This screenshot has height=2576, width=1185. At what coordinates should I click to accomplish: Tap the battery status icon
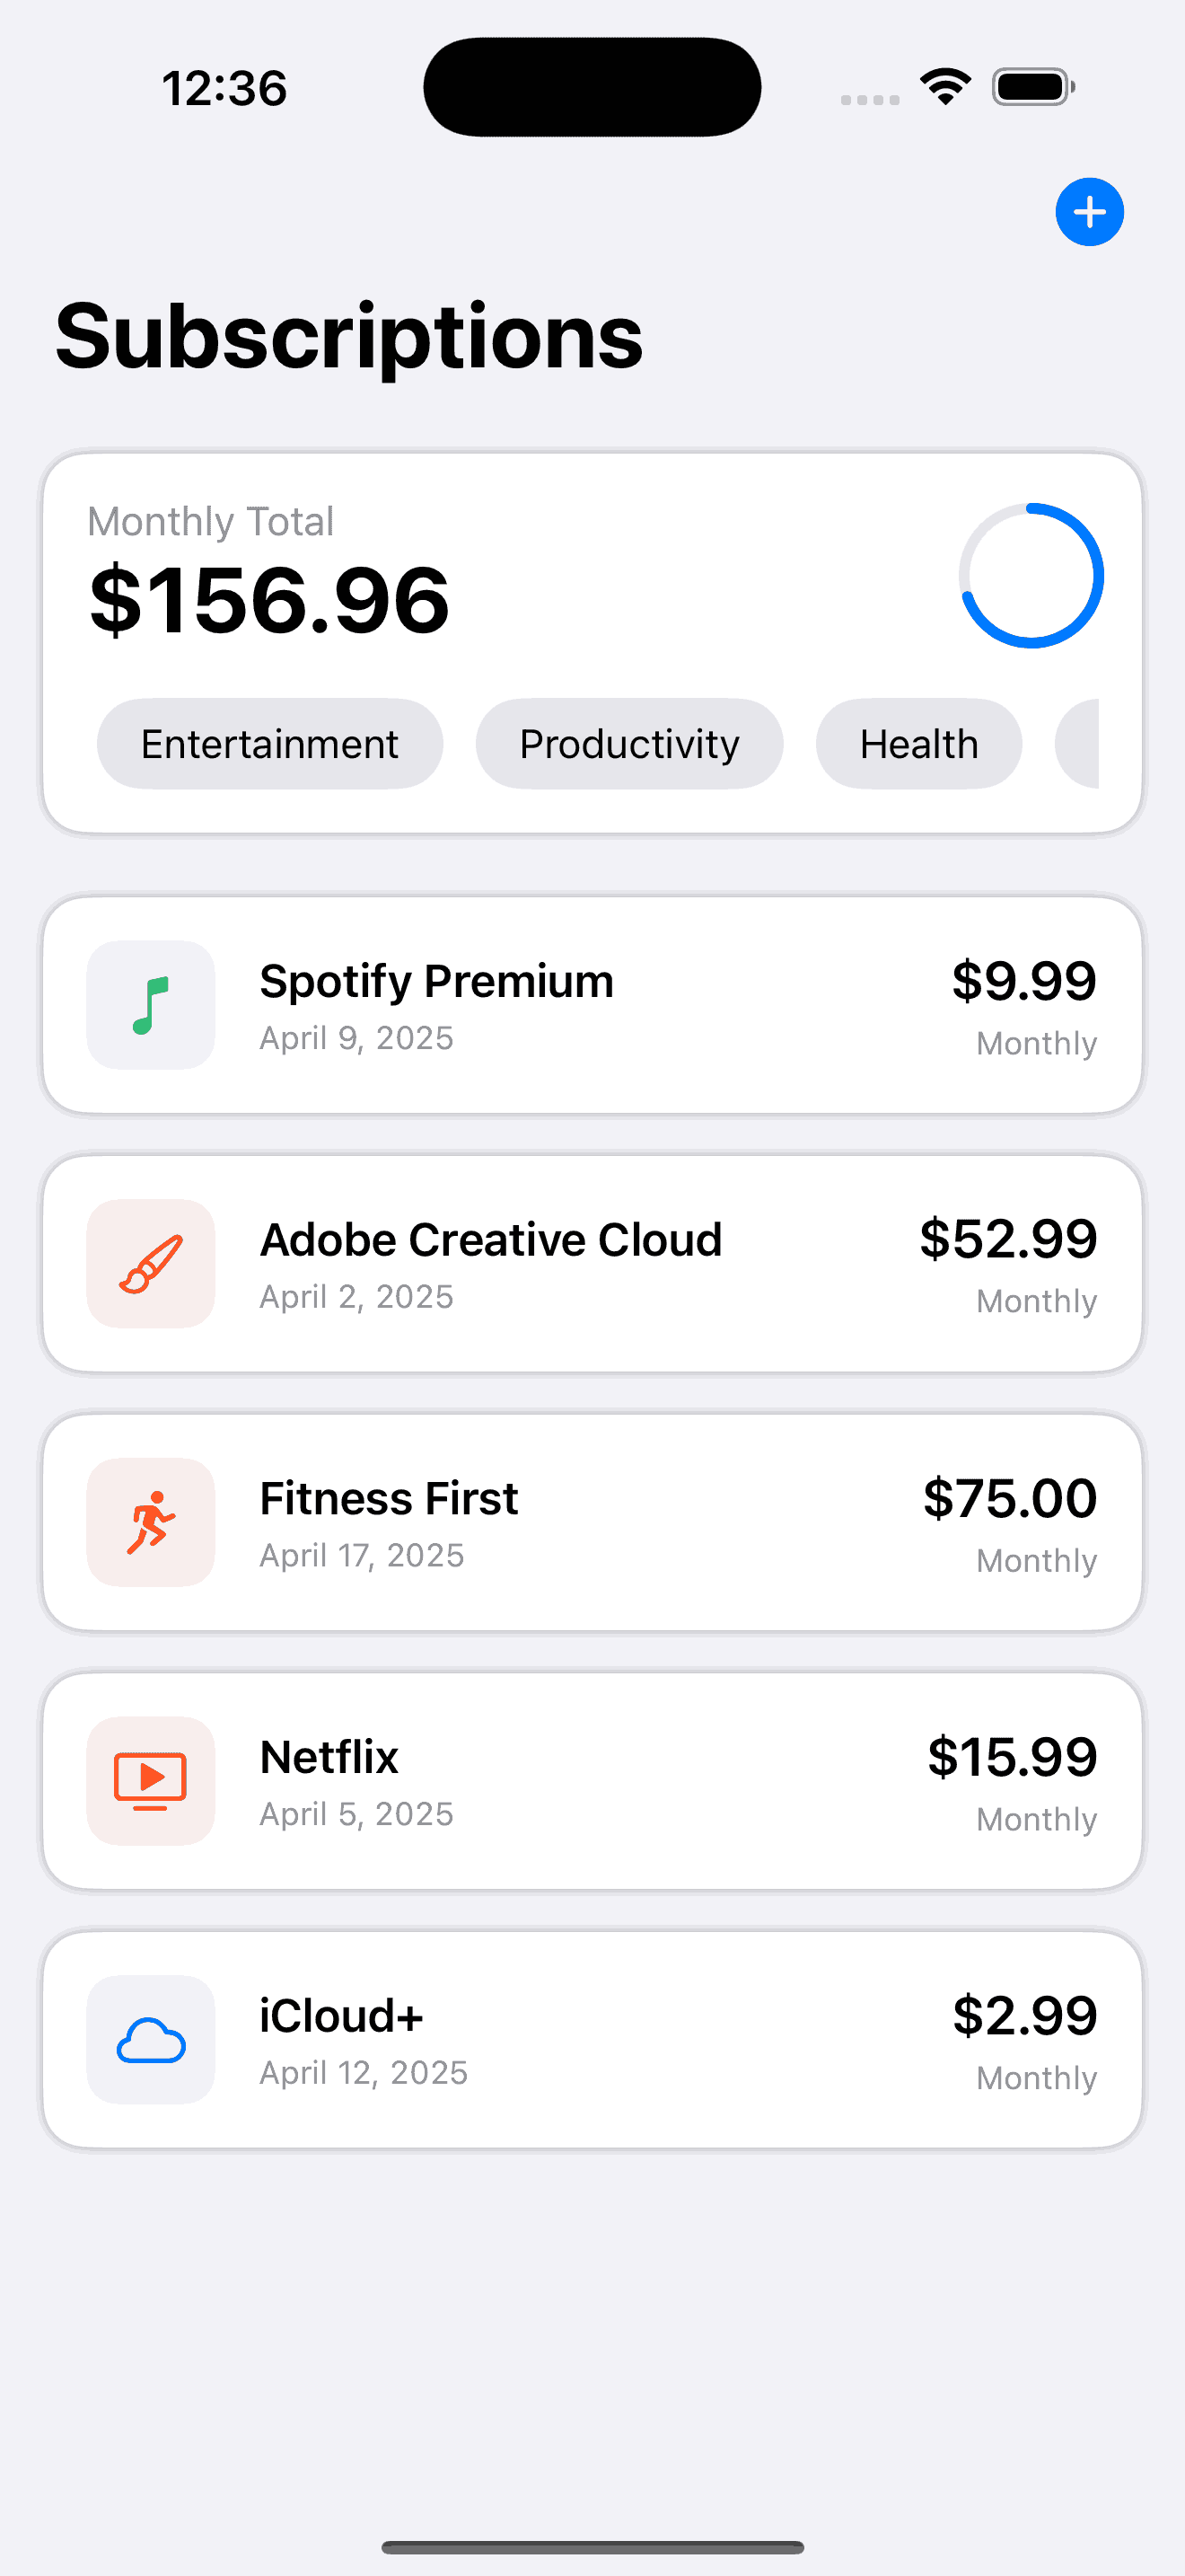click(x=1033, y=87)
